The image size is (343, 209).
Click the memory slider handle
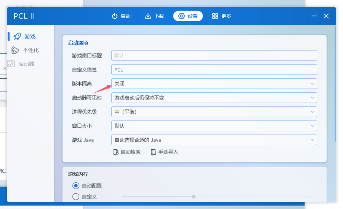coord(194,197)
